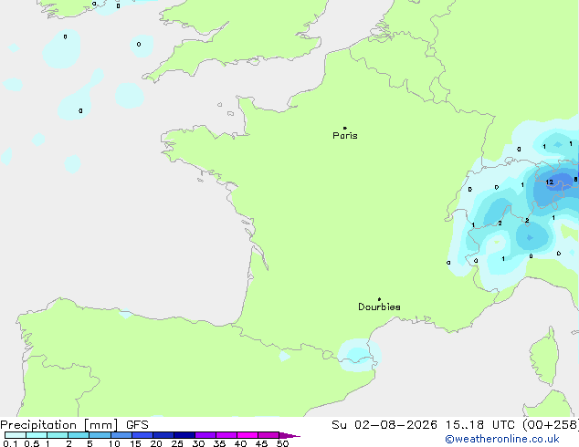Click the 0.1 legend scale label
579x447 pixels.
tap(10, 443)
